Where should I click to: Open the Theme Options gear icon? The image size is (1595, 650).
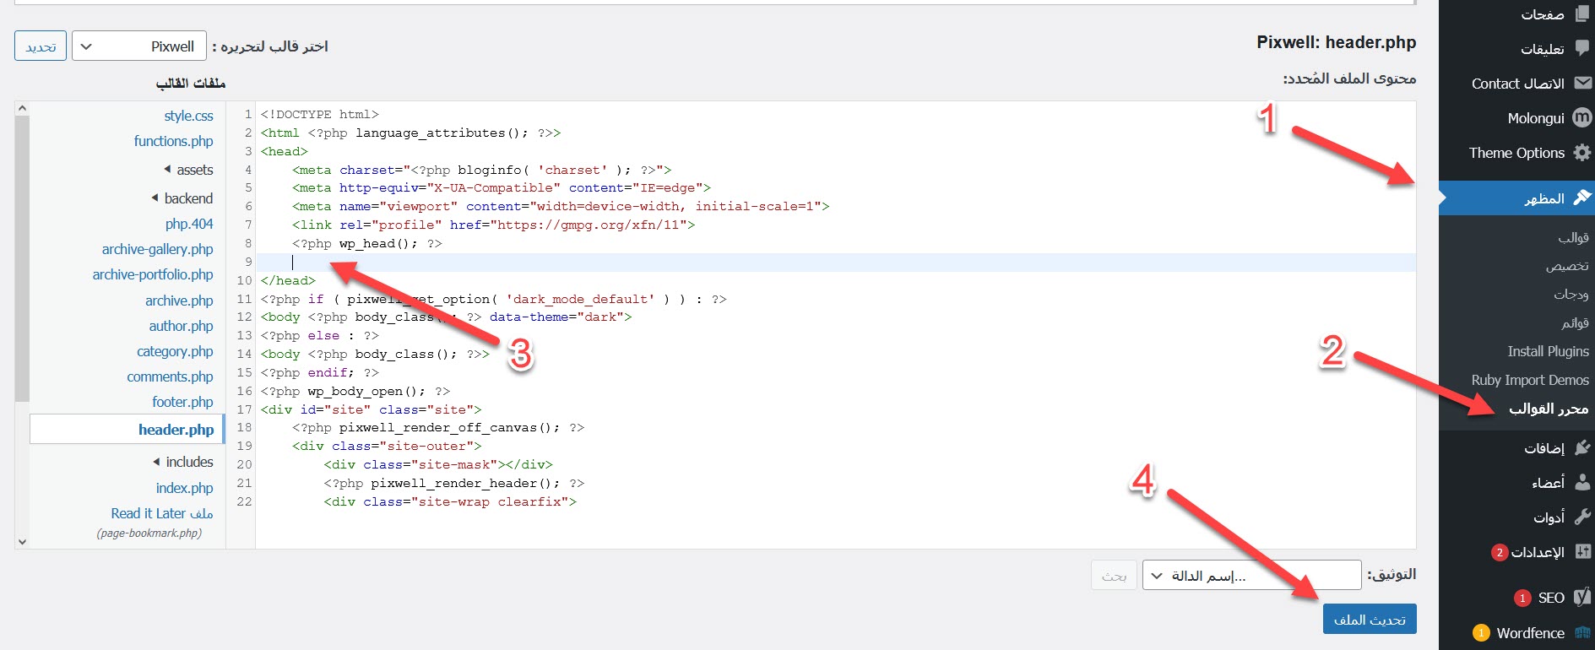click(x=1582, y=153)
